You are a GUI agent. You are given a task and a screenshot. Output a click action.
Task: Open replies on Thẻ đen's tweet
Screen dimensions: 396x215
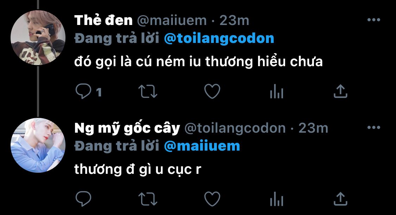click(x=83, y=91)
